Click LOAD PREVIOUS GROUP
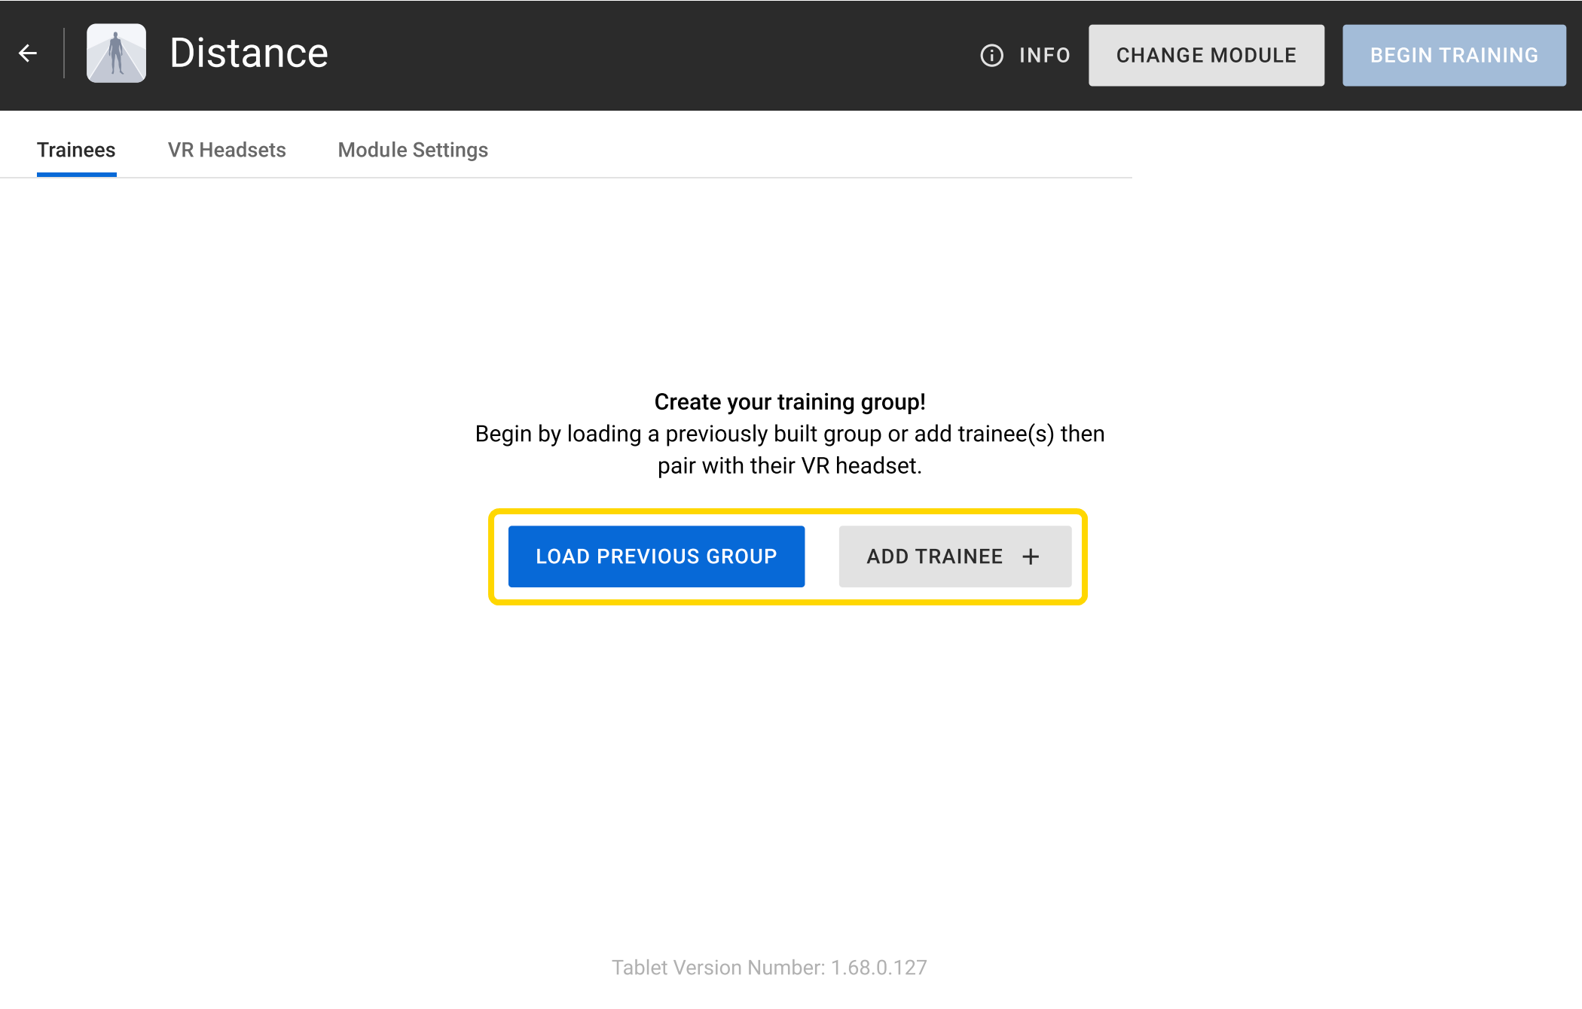 656,556
